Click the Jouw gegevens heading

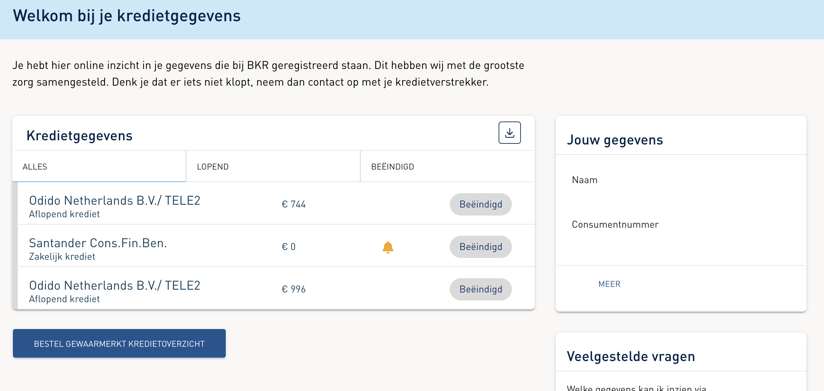(x=615, y=140)
